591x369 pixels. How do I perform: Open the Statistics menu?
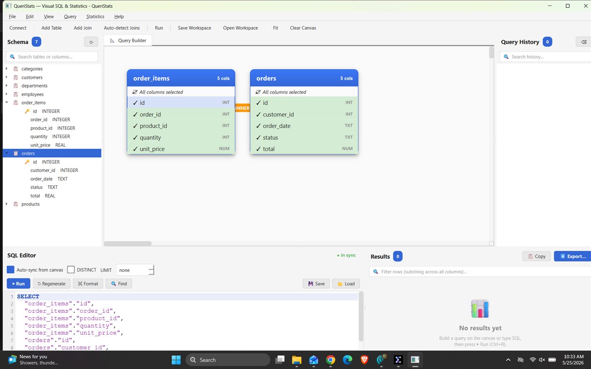pos(95,16)
